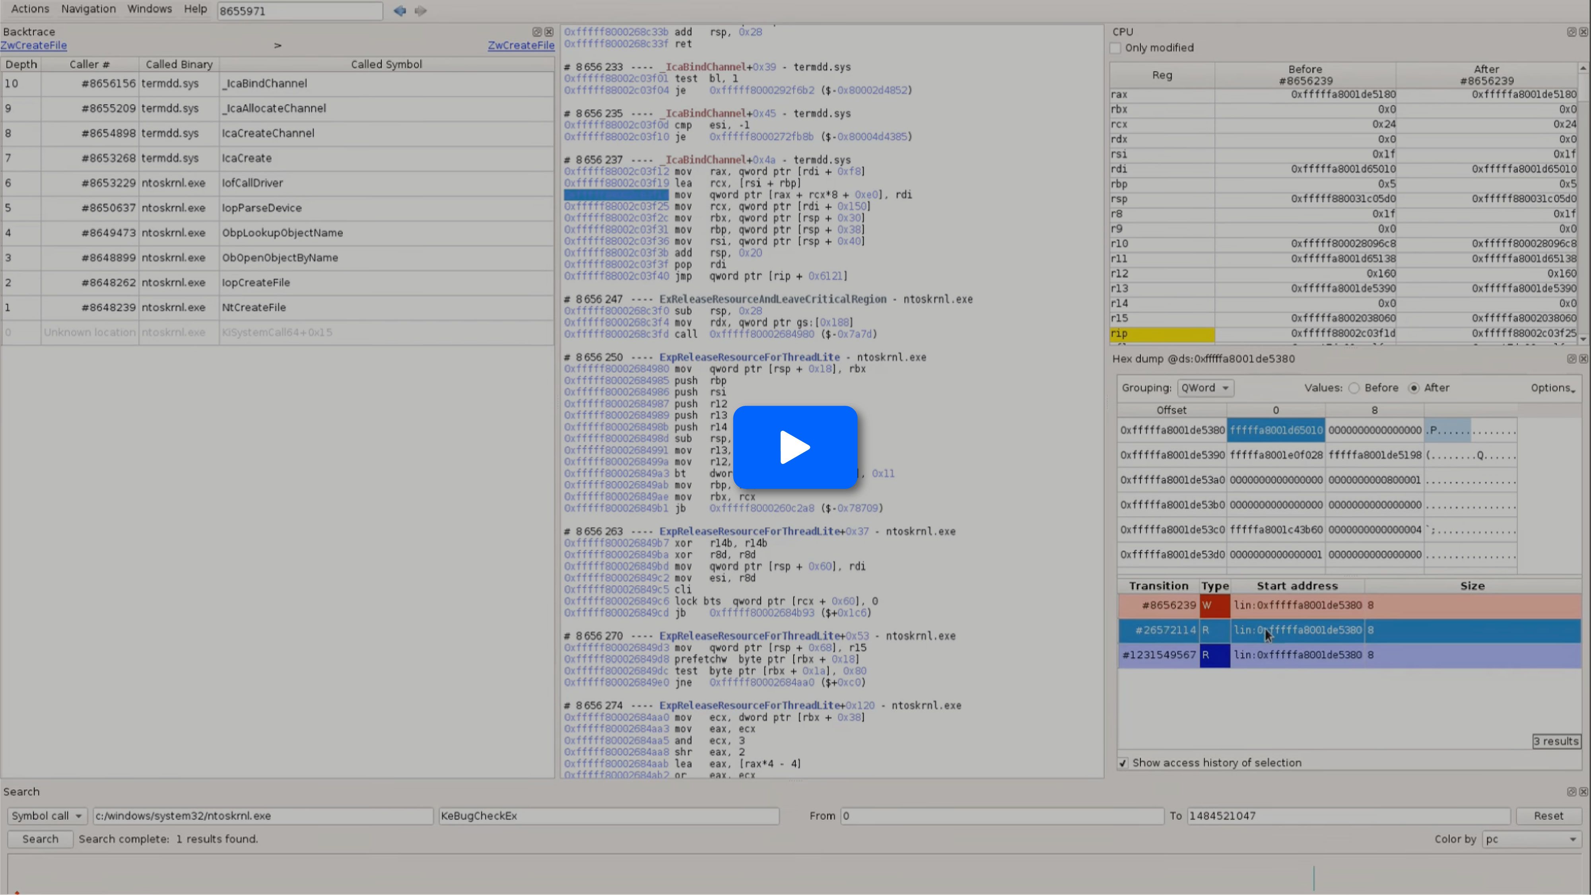Open the Windows menu
The image size is (1591, 895).
tap(150, 9)
